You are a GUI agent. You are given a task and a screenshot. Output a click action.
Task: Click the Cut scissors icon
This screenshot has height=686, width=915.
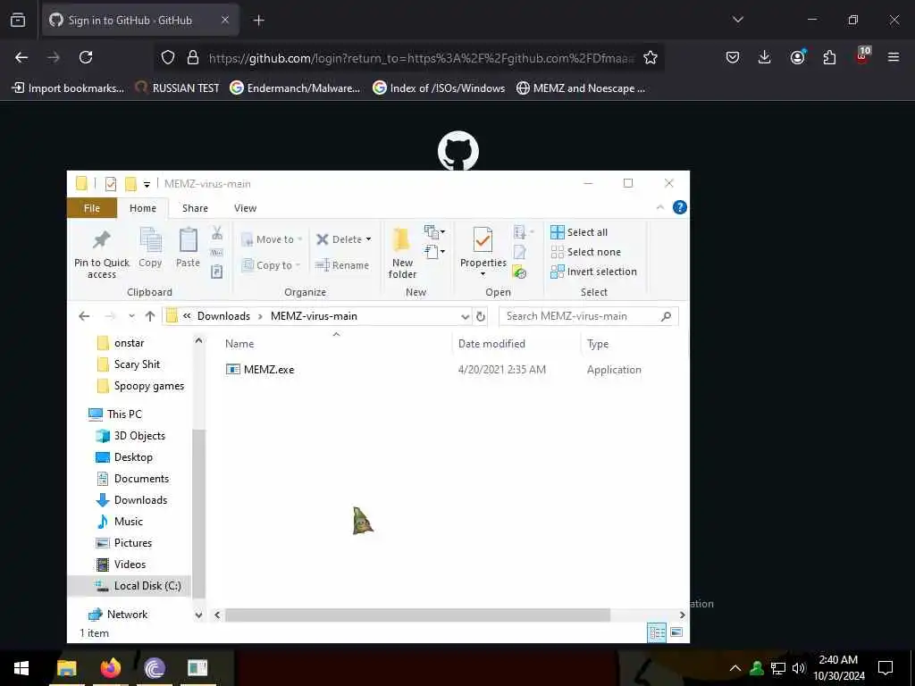217,233
